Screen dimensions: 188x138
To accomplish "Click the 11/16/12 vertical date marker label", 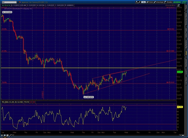I will 43,94.
